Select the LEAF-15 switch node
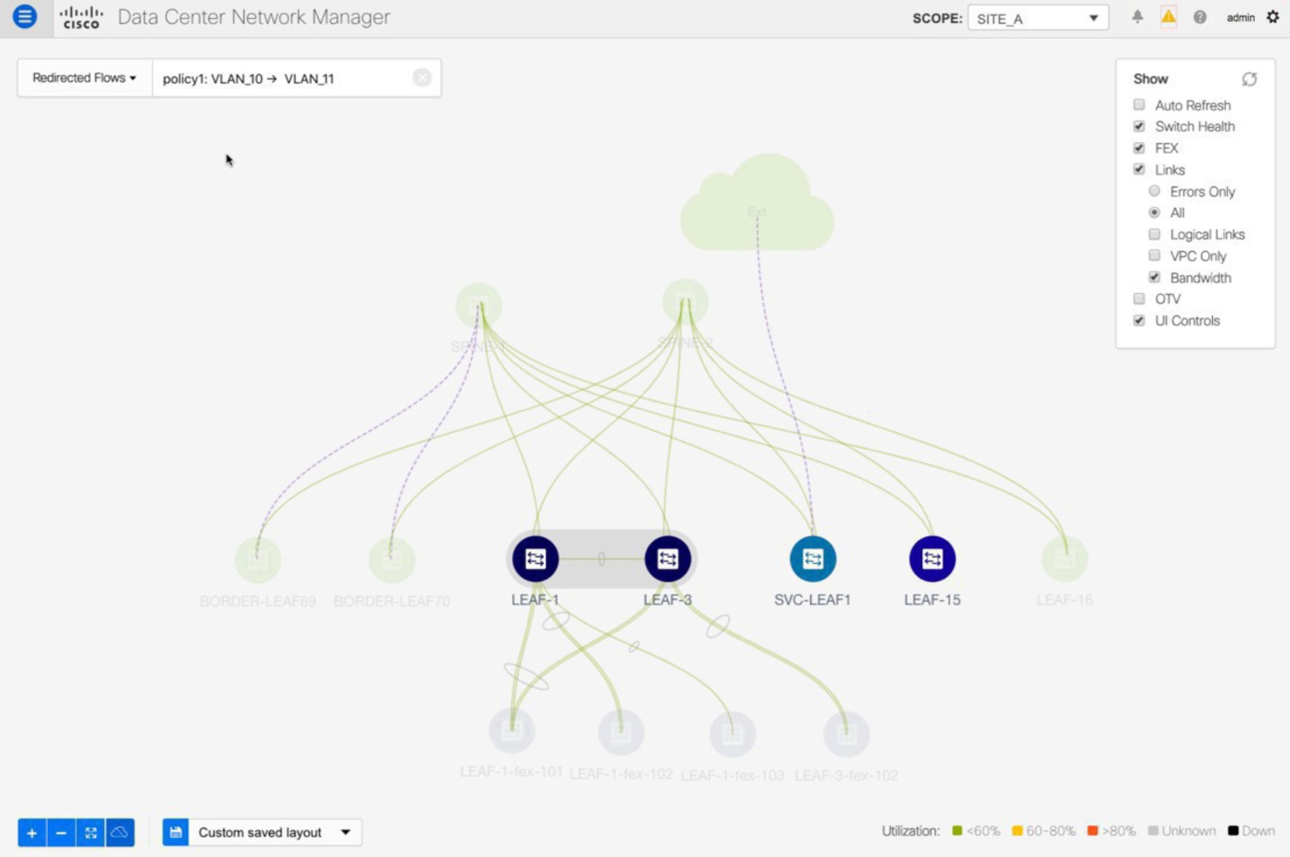The image size is (1290, 857). click(x=932, y=559)
